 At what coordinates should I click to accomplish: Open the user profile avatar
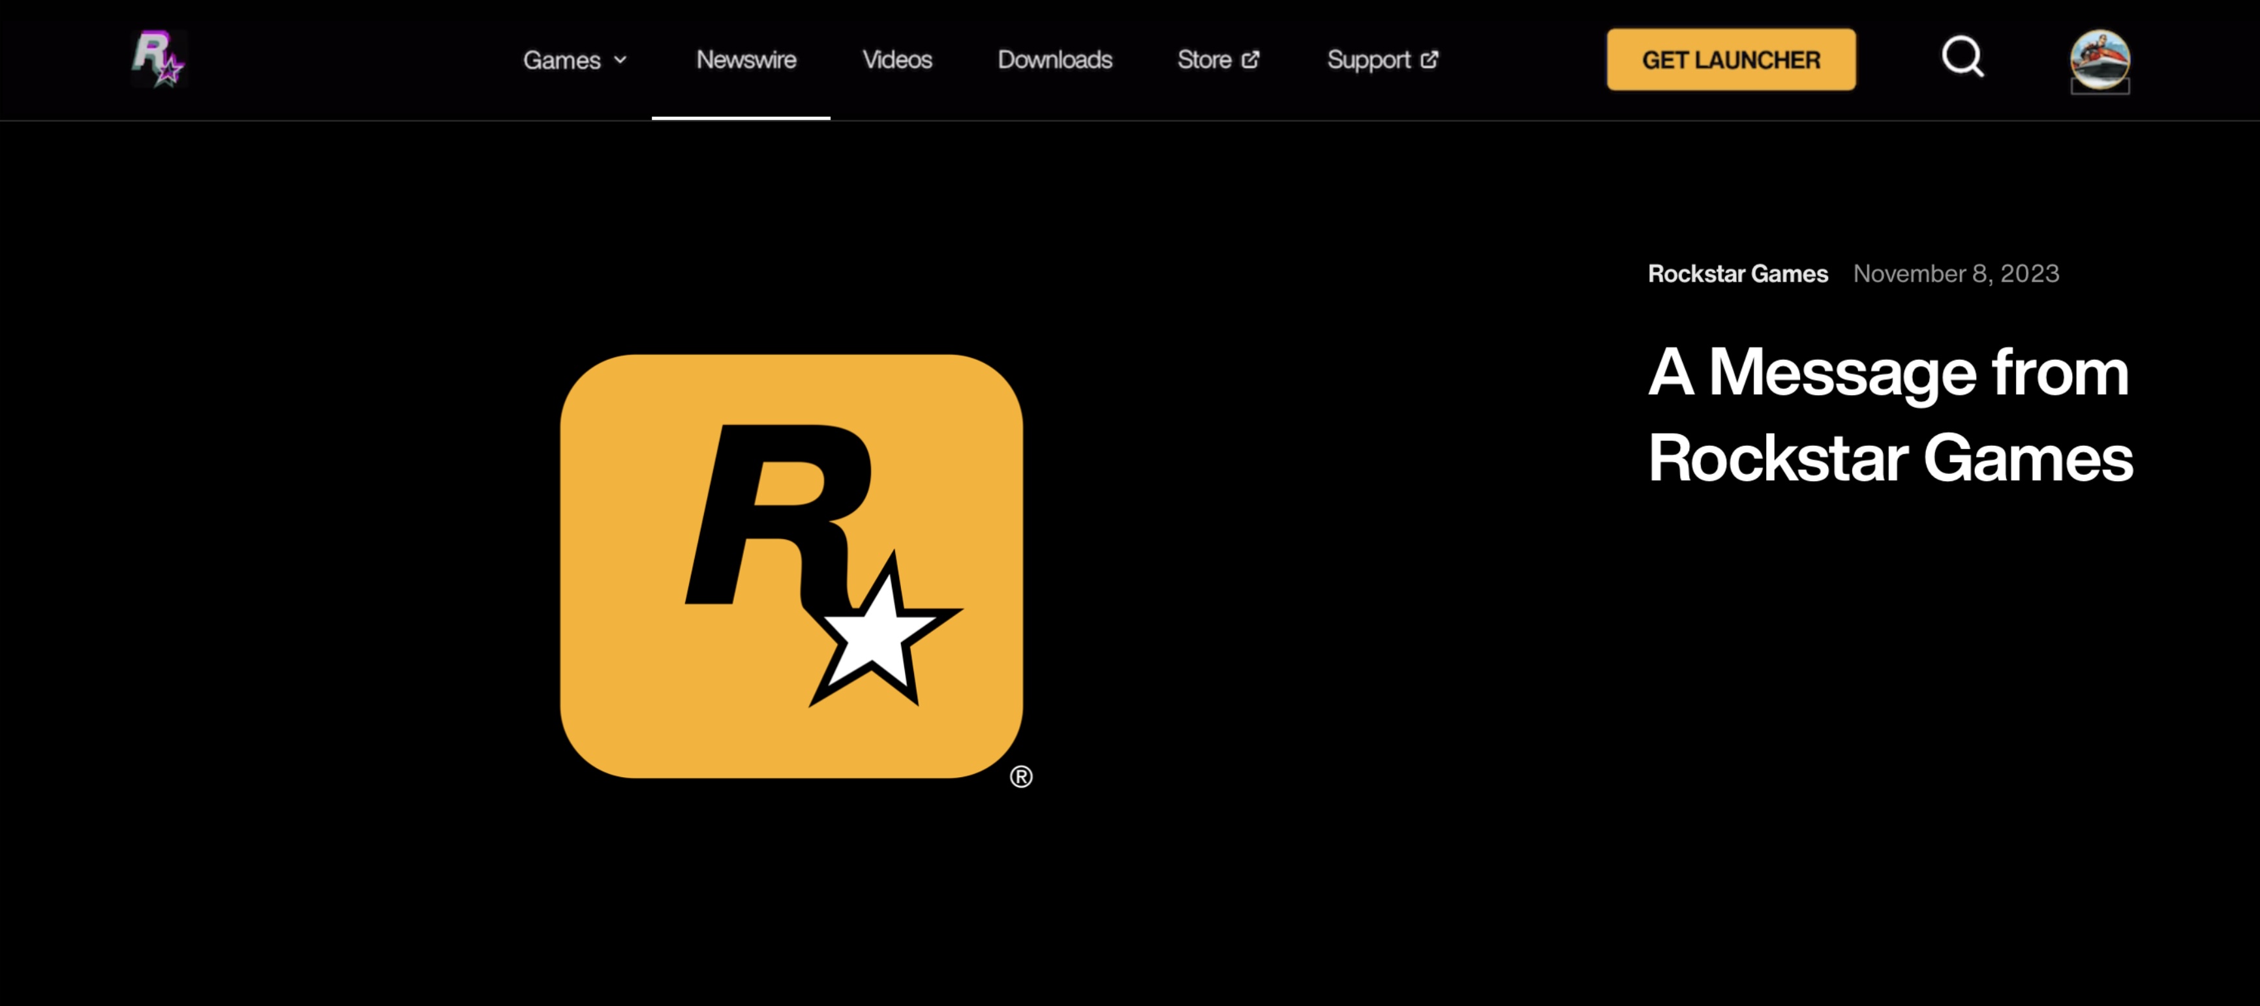pyautogui.click(x=2100, y=59)
